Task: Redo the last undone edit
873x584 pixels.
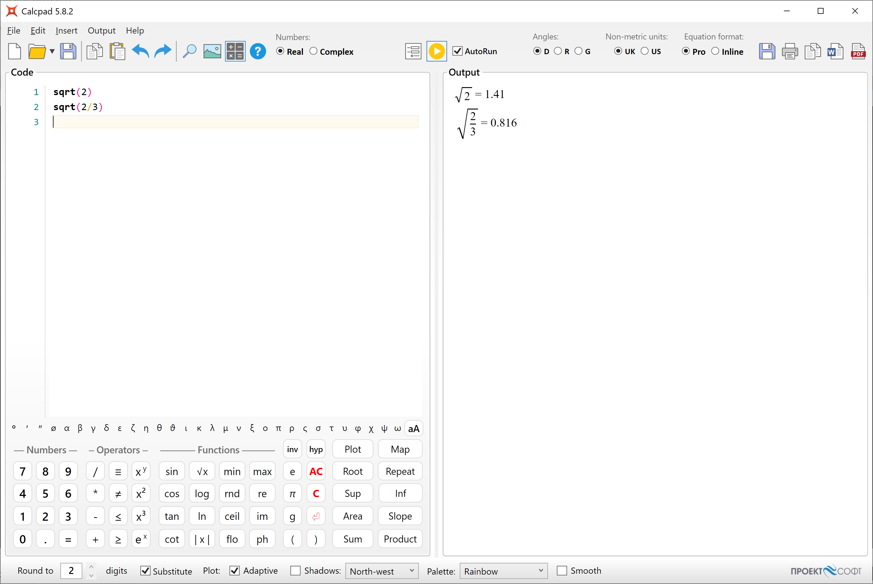Action: click(x=163, y=52)
